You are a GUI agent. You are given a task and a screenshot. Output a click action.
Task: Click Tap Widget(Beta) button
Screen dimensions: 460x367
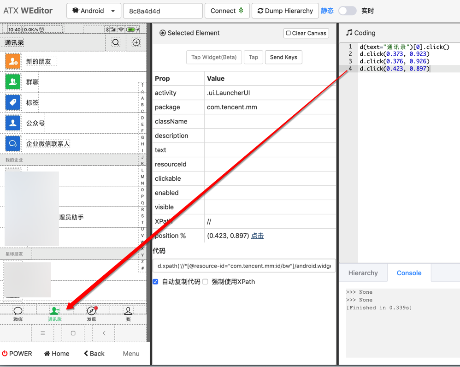[x=214, y=57]
